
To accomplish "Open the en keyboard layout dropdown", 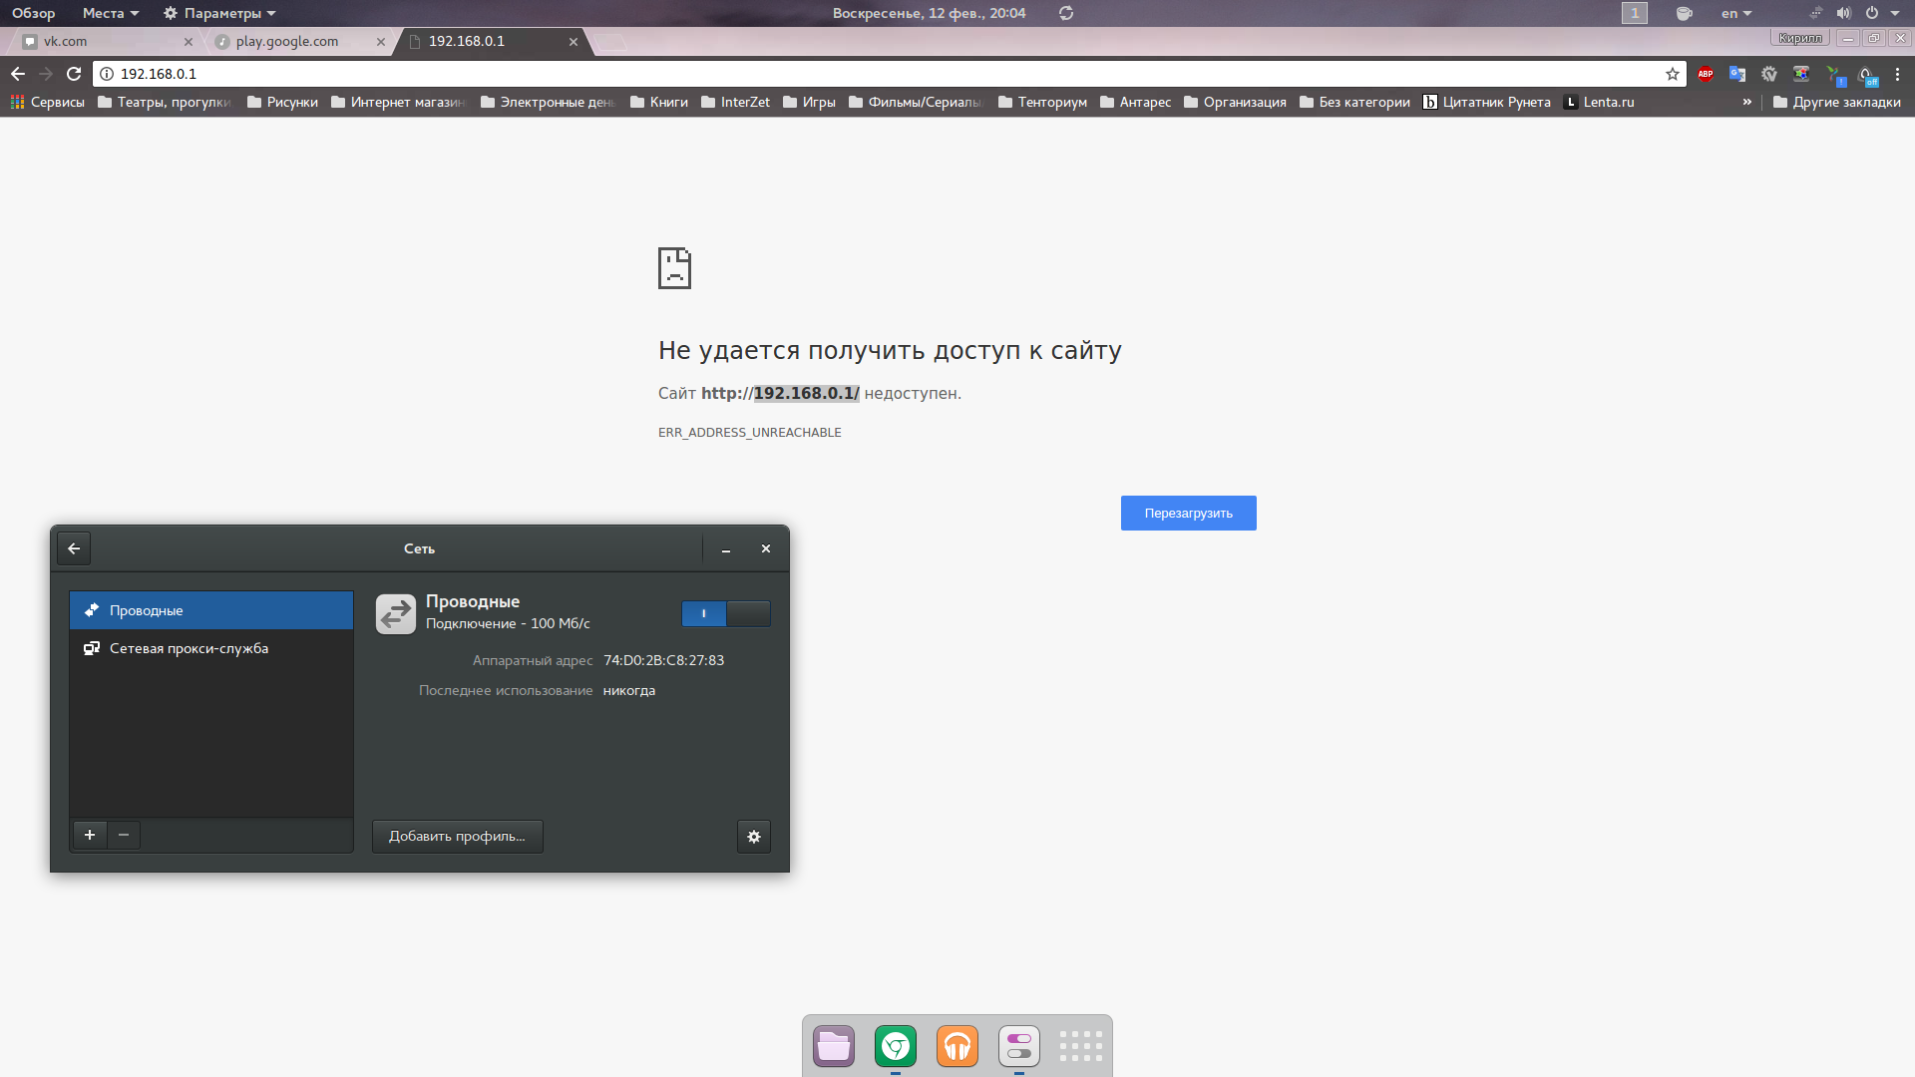I will pos(1735,13).
